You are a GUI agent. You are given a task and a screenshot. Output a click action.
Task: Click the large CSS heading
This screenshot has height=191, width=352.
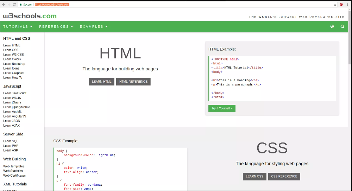272,148
